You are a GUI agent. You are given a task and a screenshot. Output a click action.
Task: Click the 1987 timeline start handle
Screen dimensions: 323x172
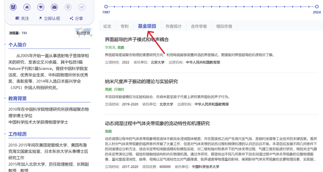pos(106,6)
